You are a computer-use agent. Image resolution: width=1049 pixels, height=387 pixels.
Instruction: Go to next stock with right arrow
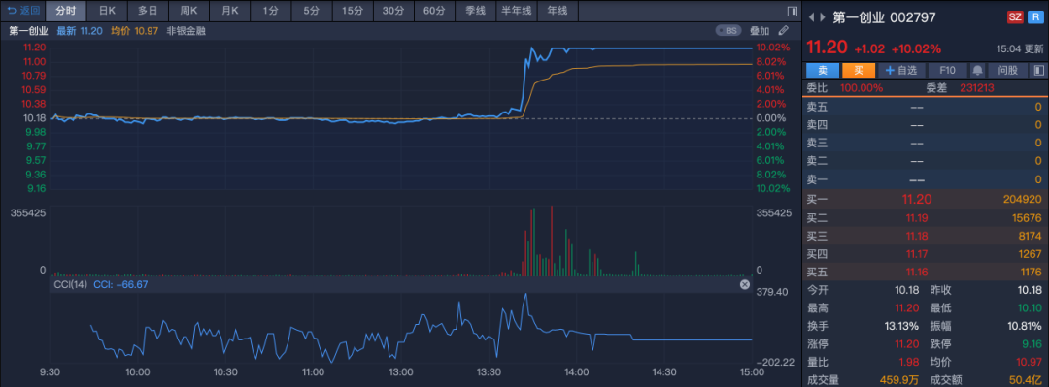click(824, 17)
